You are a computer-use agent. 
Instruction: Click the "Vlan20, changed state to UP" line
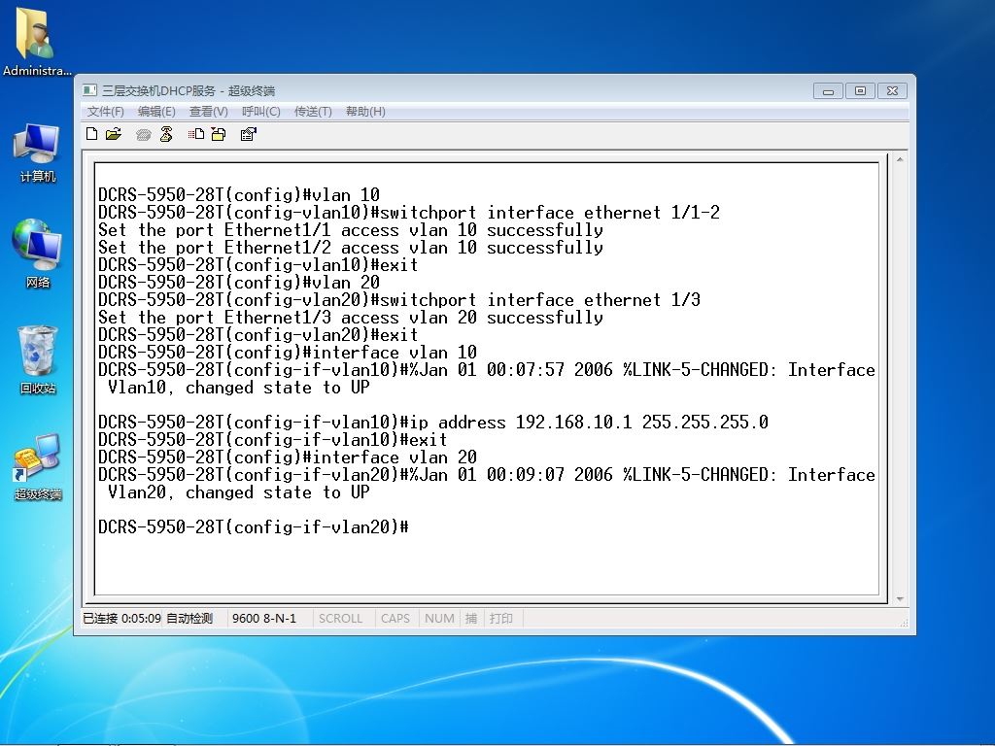click(239, 492)
